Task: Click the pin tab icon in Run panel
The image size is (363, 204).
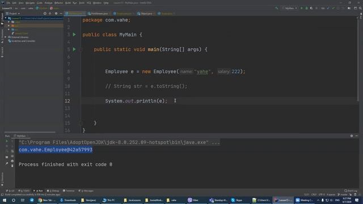Action: coord(7,164)
